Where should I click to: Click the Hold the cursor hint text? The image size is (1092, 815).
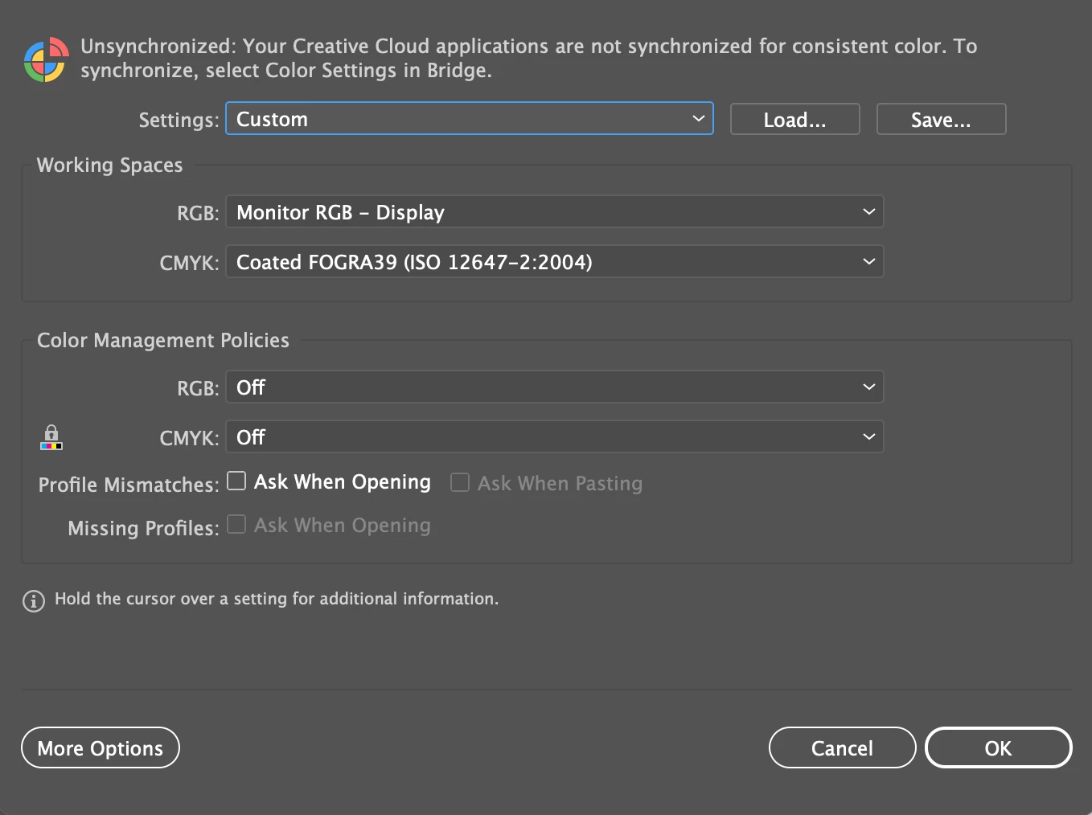tap(277, 599)
